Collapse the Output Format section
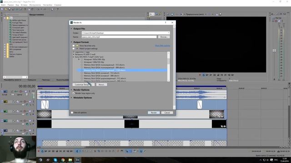This screenshot has height=163, width=291. tap(71, 42)
